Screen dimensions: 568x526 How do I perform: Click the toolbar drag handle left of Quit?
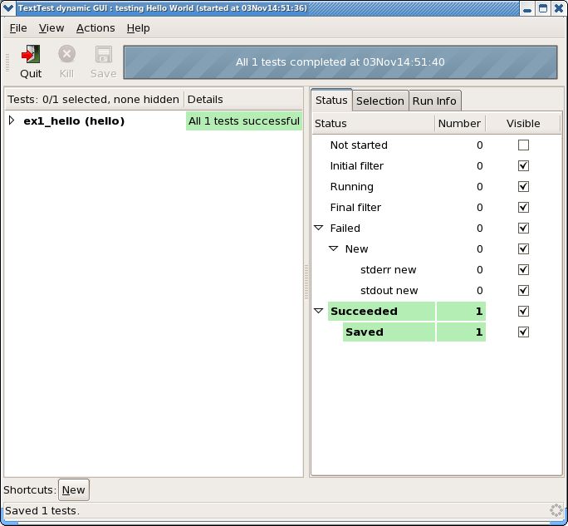coord(7,62)
